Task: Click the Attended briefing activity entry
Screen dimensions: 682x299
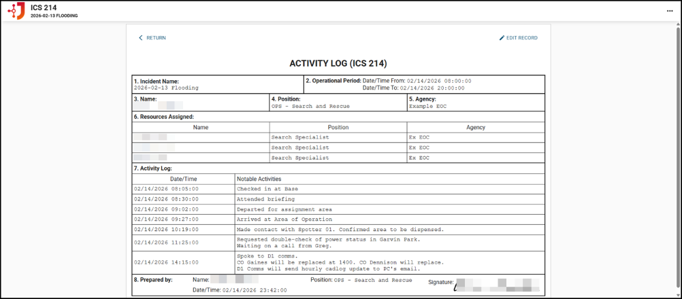Action: pos(265,199)
